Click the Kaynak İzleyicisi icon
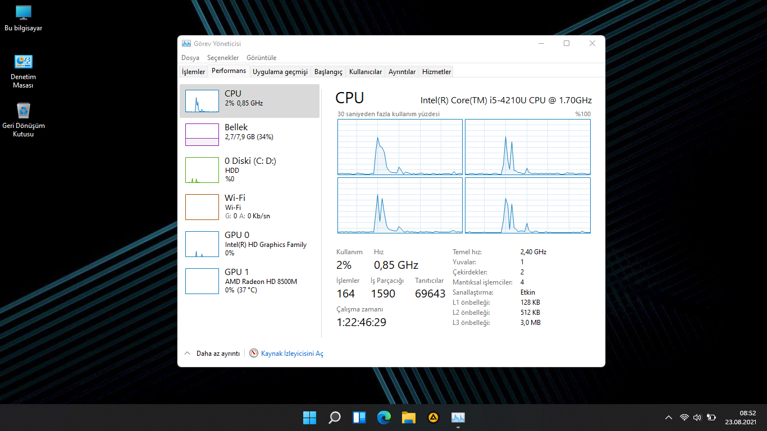 point(254,354)
